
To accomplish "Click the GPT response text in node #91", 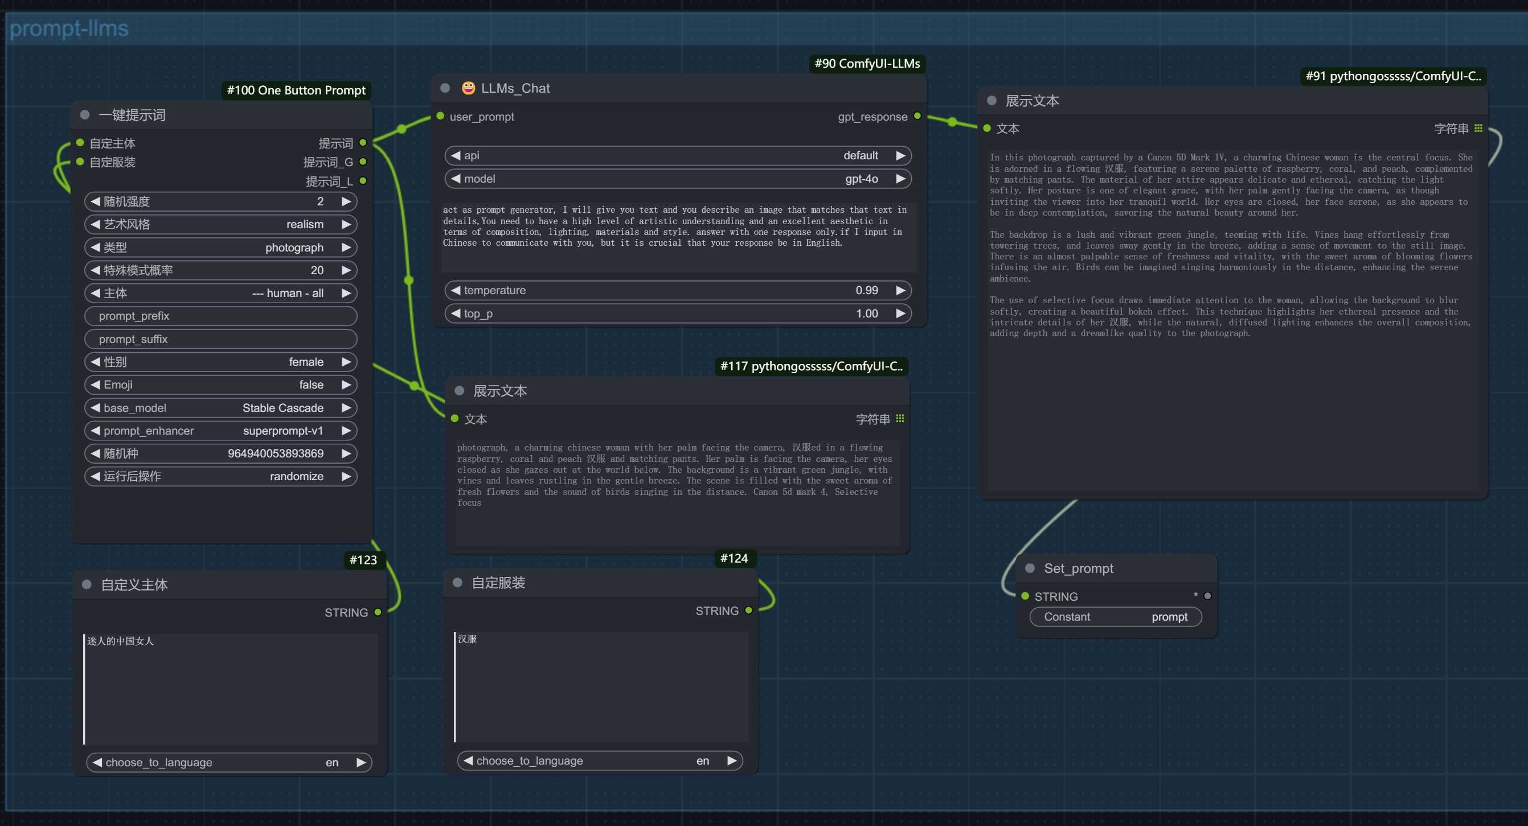I will tap(1231, 245).
